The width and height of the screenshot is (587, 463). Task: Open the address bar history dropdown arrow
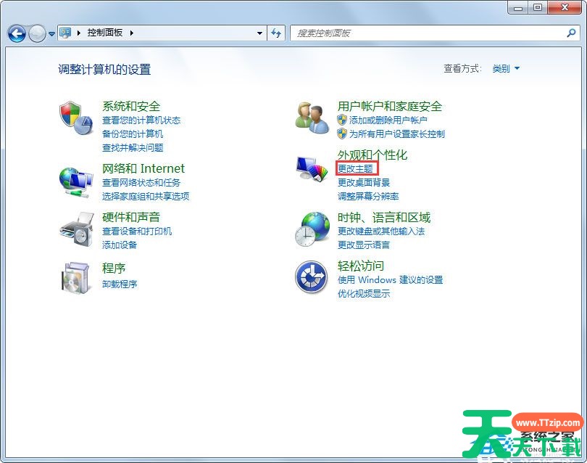point(260,33)
